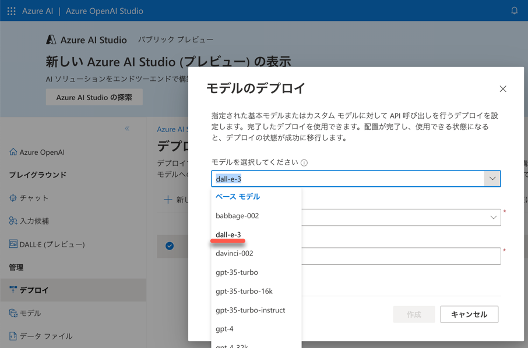Image resolution: width=528 pixels, height=348 pixels.
Task: Select gpt-35-turbo-instruct from the model list
Action: (250, 310)
